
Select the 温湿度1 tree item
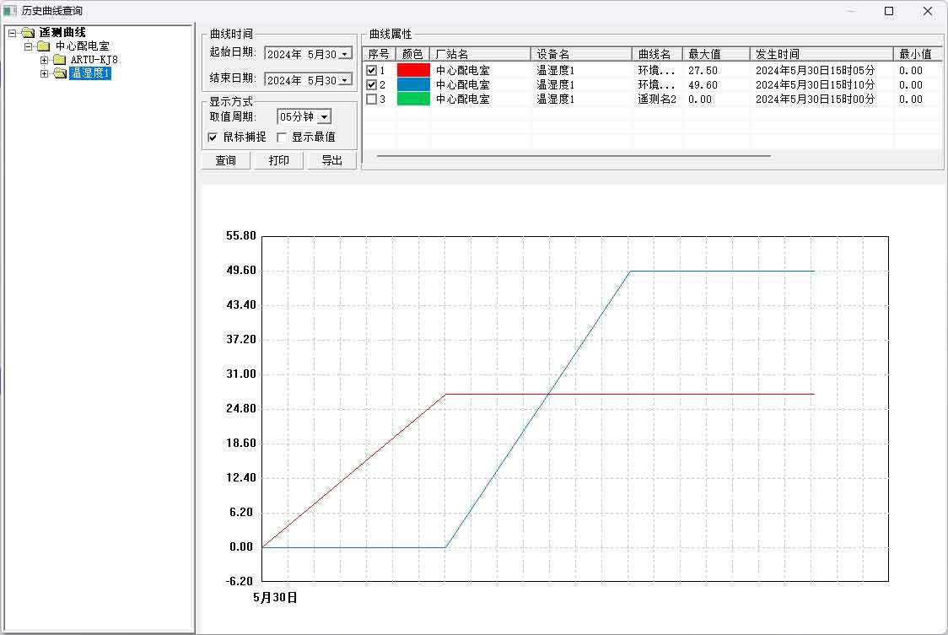90,73
